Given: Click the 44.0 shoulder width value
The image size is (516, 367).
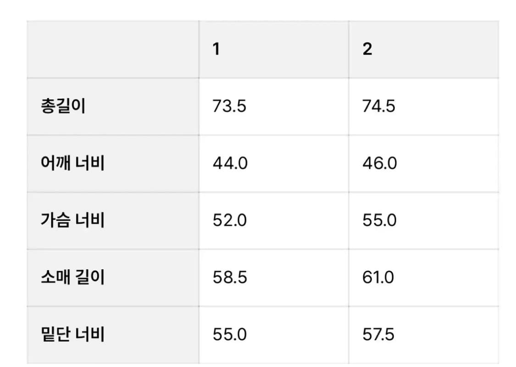Looking at the screenshot, I should [x=230, y=163].
